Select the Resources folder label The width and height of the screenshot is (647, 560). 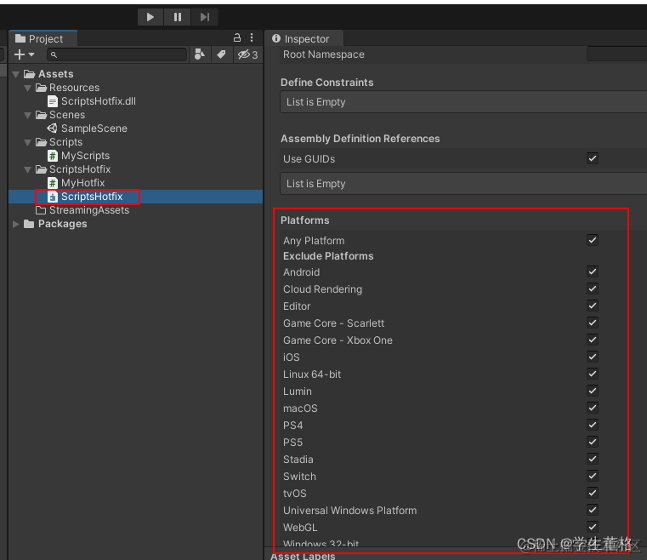(74, 88)
